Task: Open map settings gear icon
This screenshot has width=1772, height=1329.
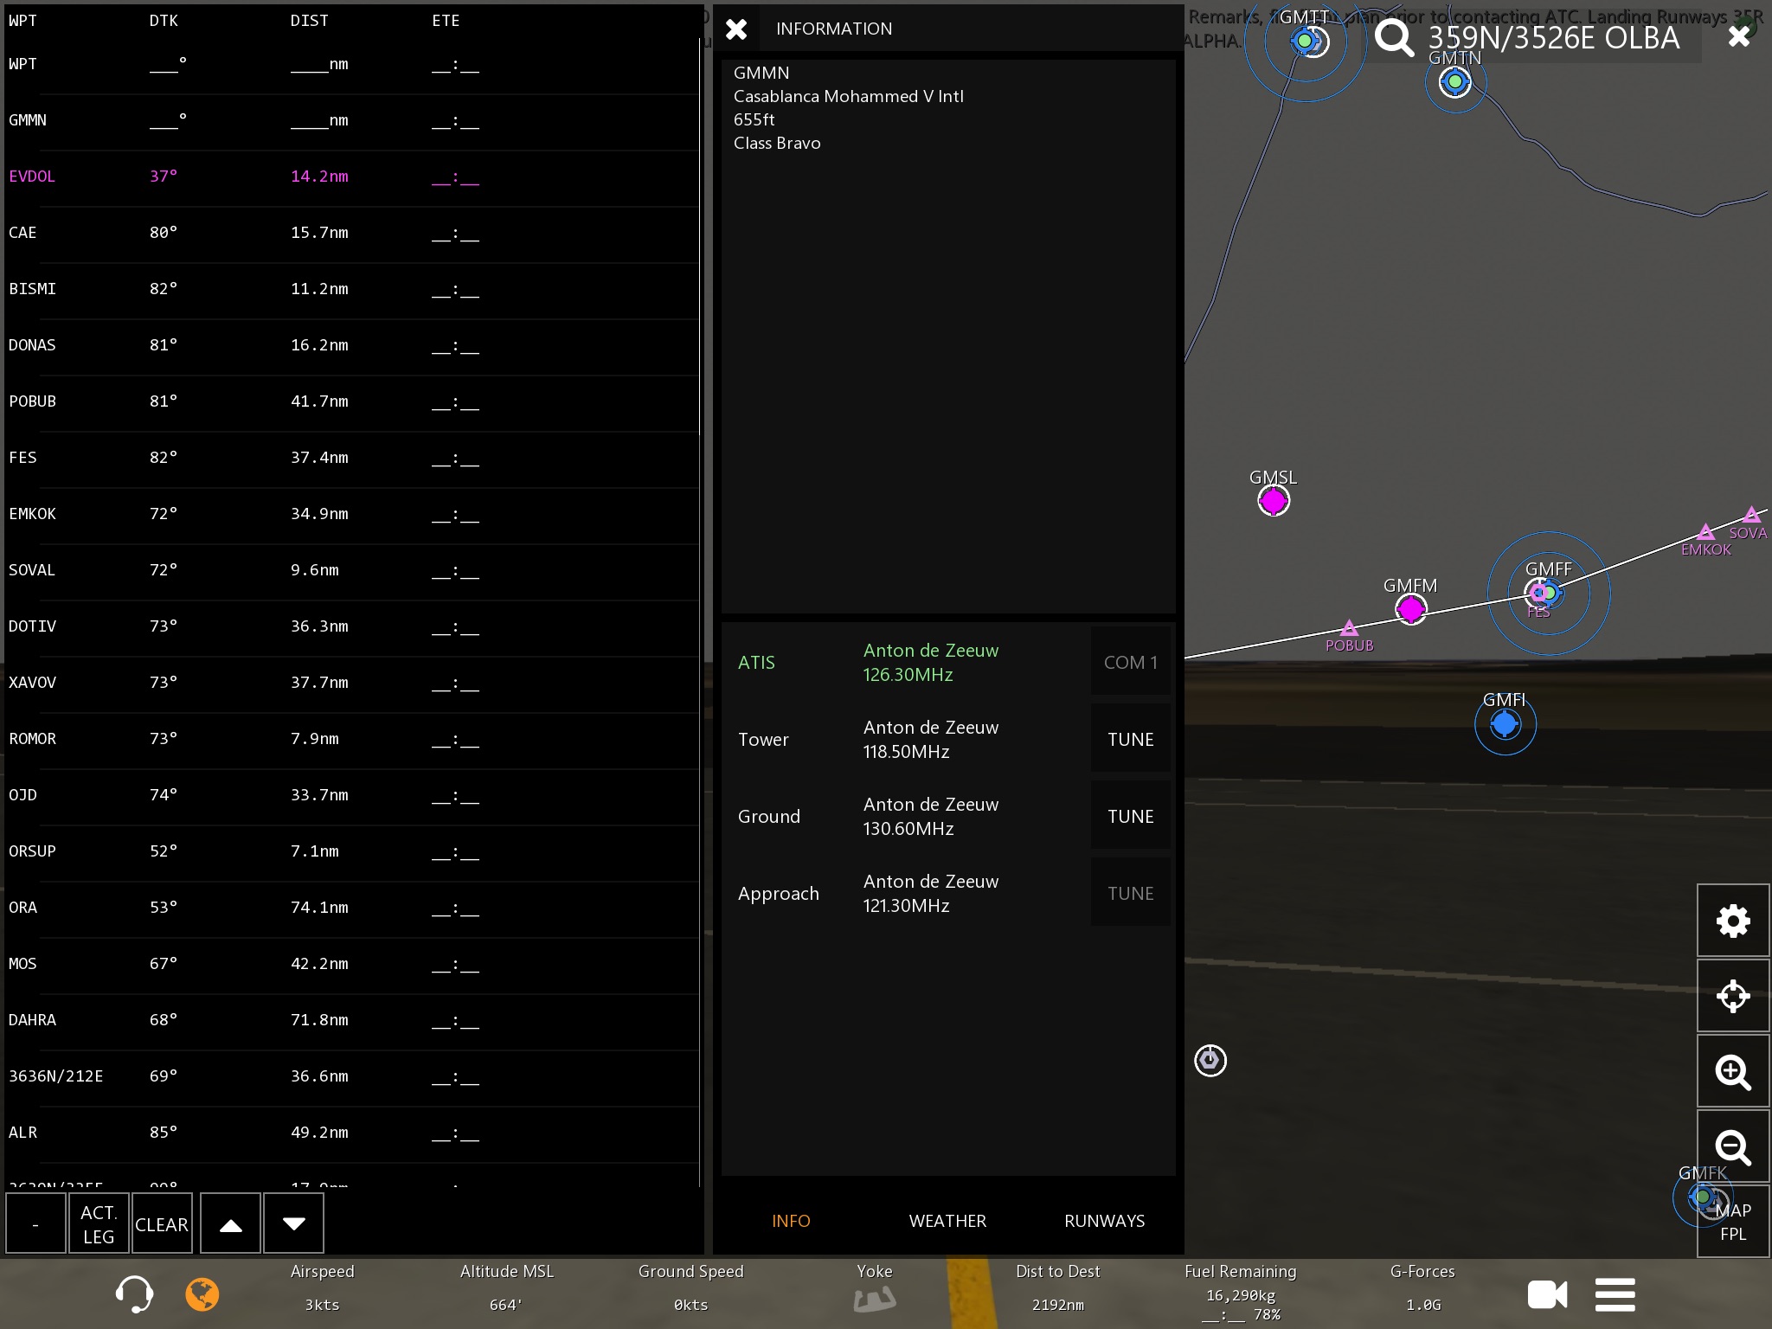Action: (x=1732, y=921)
